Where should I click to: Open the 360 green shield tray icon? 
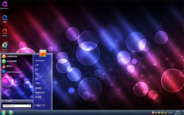[159, 113]
